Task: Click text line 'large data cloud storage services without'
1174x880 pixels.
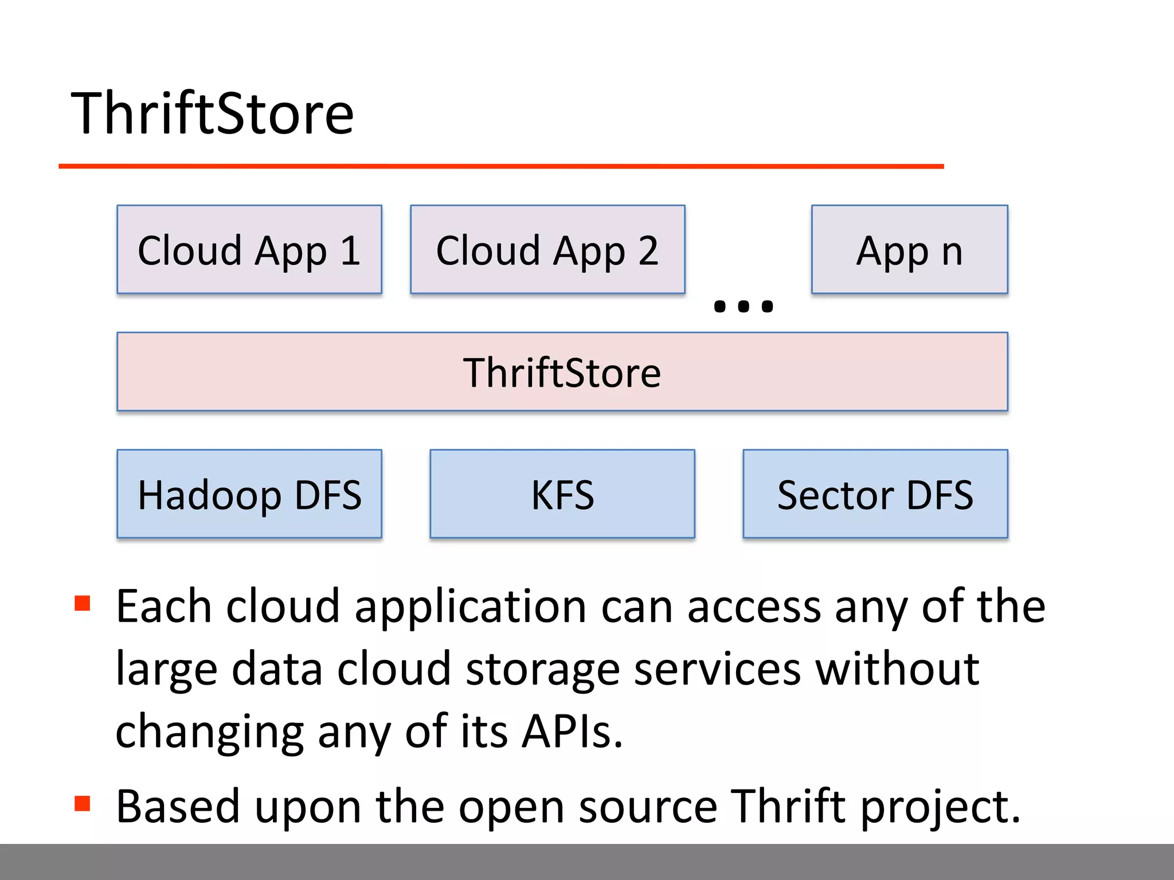Action: tap(547, 669)
